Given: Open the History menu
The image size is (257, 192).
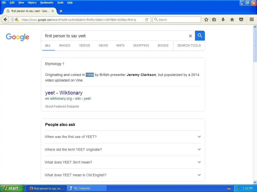Looking at the screenshot, I should pyautogui.click(x=32, y=2).
